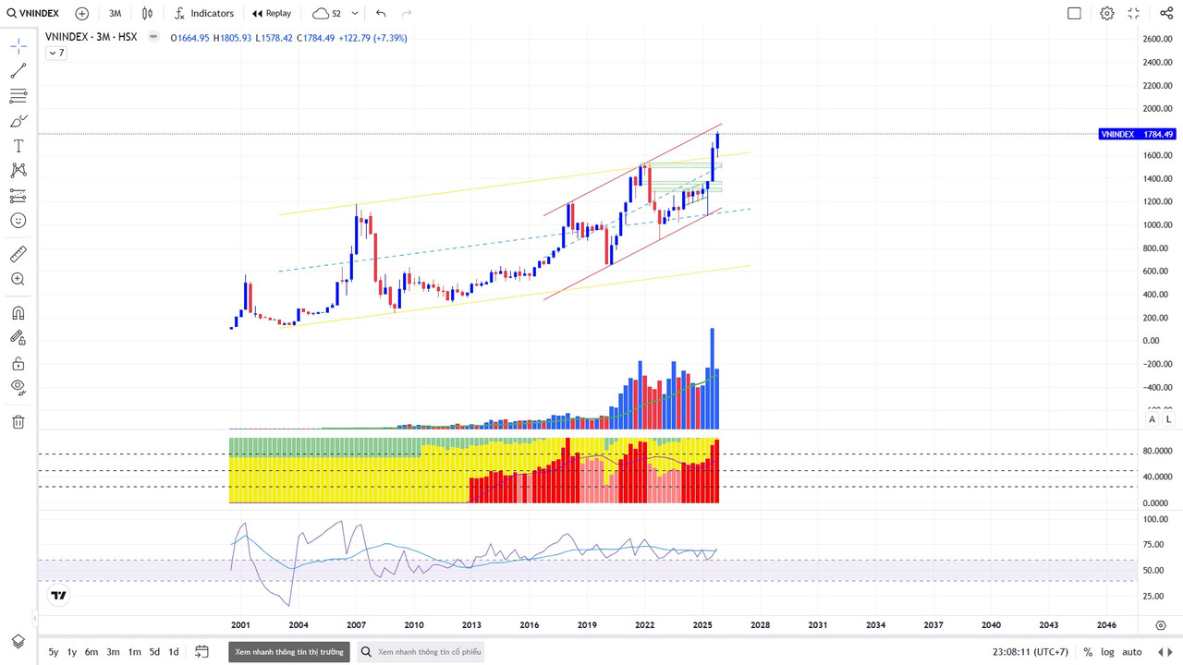
Task: Open the S2 cloud layout menu
Action: coord(327,14)
